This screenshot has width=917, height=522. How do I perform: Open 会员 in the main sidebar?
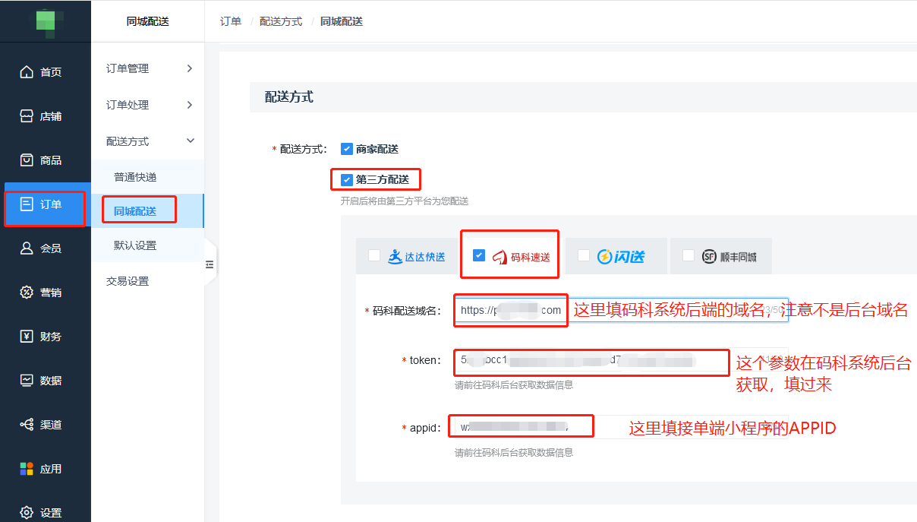[46, 248]
